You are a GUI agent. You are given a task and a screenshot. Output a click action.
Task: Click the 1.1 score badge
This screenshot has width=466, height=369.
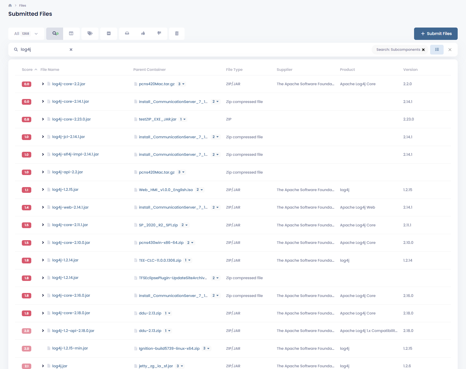point(26,190)
